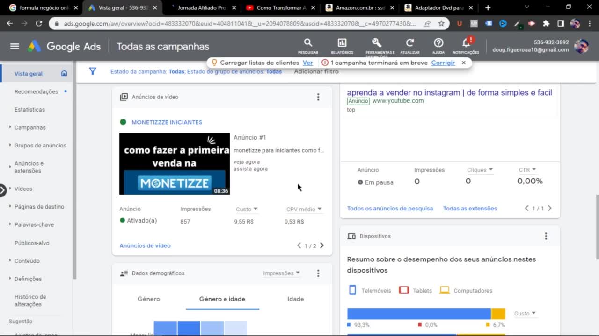Image resolution: width=599 pixels, height=336 pixels.
Task: Open MONETIZZZE INICIANTES campaign link
Action: coord(167,122)
